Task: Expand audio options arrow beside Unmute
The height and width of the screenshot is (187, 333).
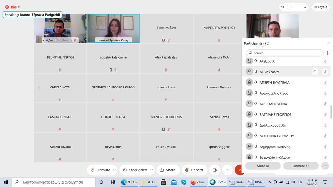Action: pyautogui.click(x=114, y=170)
